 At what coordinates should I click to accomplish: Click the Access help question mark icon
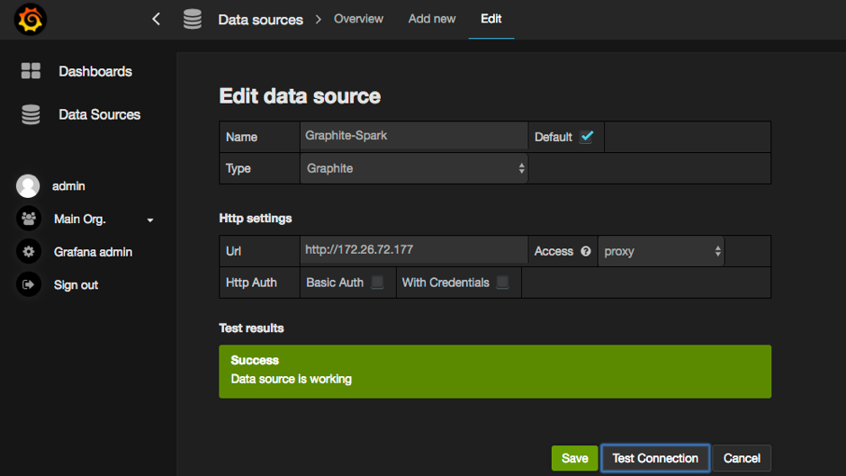click(x=586, y=251)
